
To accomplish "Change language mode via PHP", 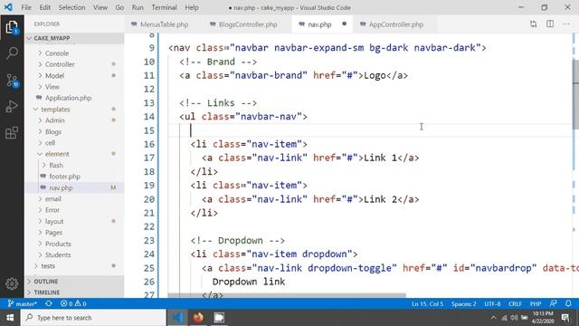I will pos(536,304).
